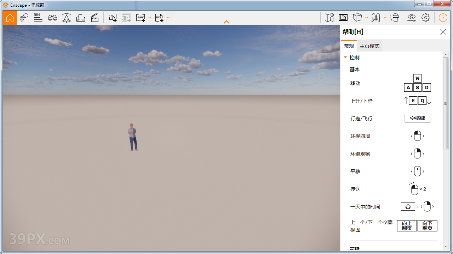453x254 pixels.
Task: Start the 360° panorama export
Action: [141, 18]
